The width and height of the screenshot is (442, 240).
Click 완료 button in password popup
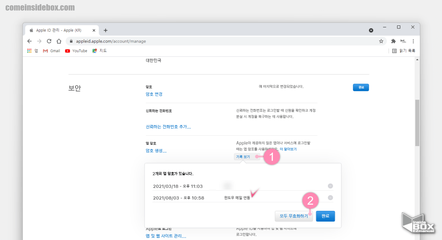[x=325, y=216]
